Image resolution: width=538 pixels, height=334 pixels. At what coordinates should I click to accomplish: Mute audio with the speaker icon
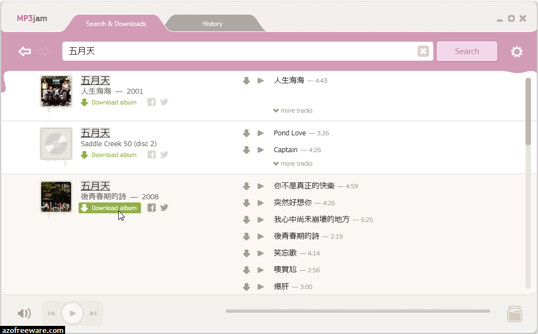[x=24, y=313]
